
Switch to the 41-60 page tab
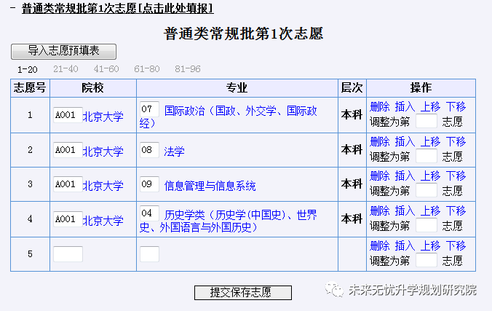(x=106, y=68)
